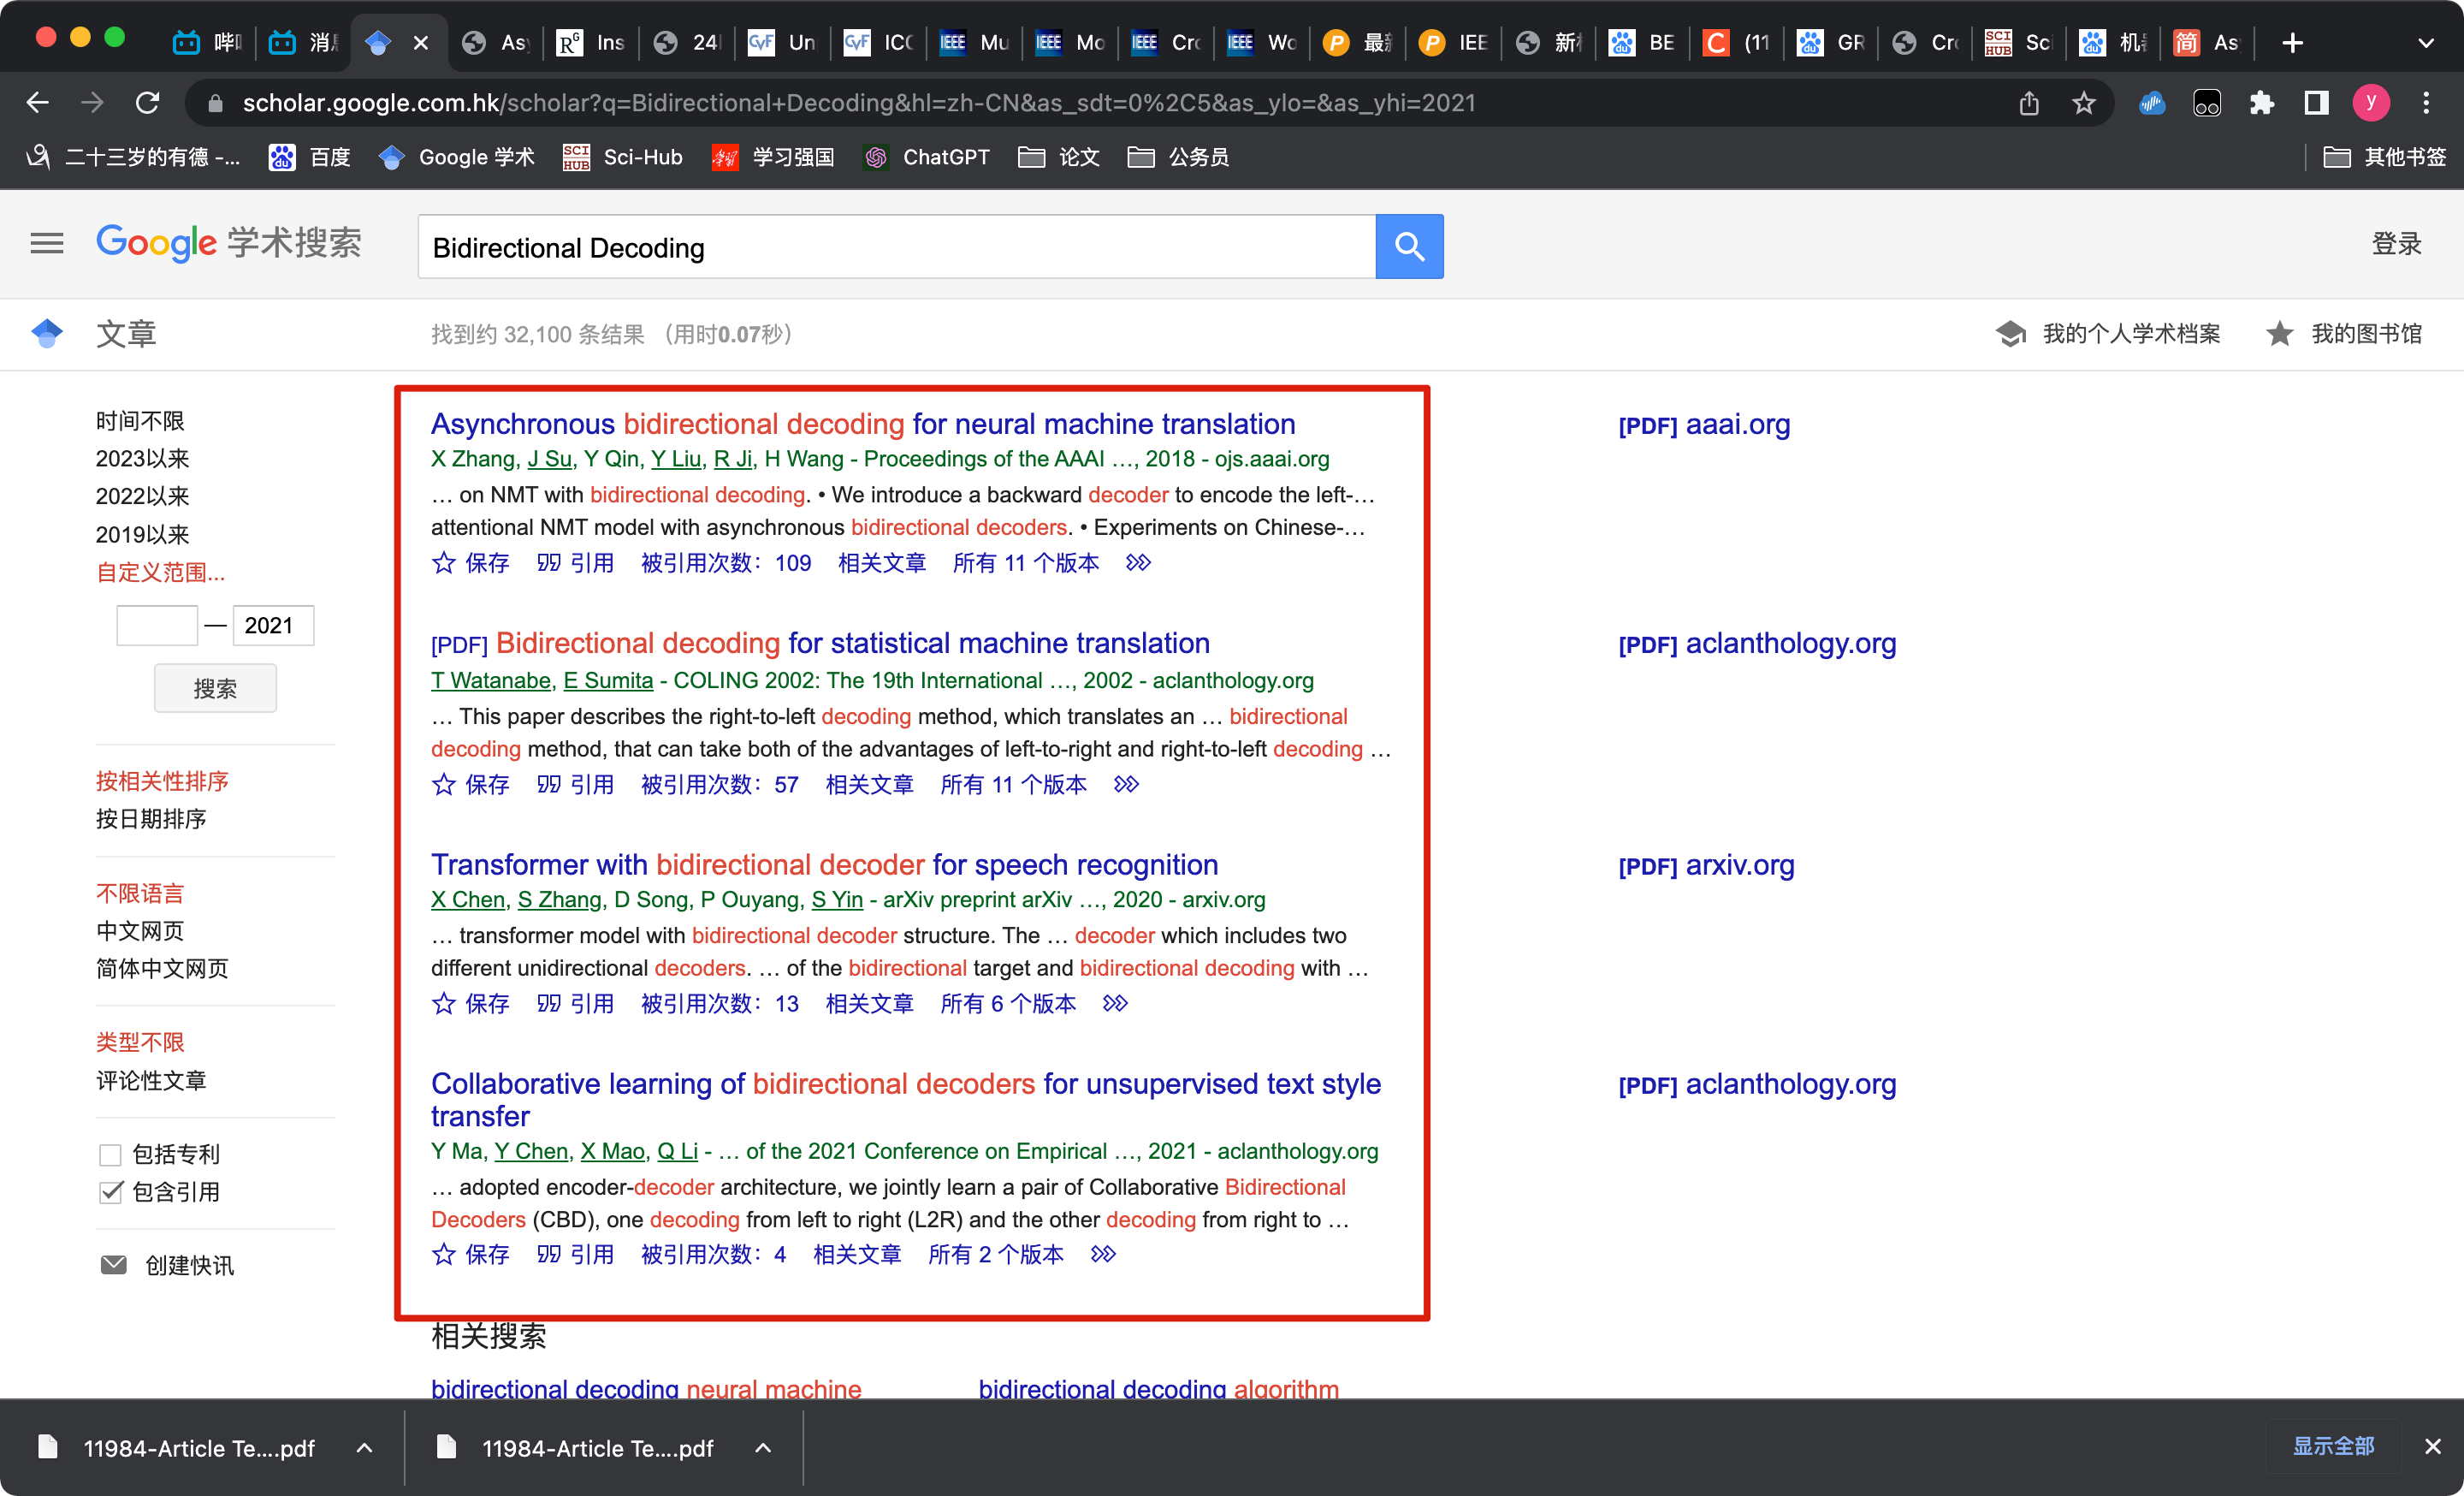Click the start year input field

(x=157, y=626)
